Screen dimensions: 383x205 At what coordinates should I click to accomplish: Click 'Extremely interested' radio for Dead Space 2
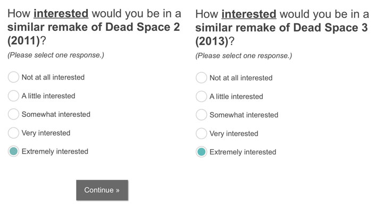click(x=13, y=151)
